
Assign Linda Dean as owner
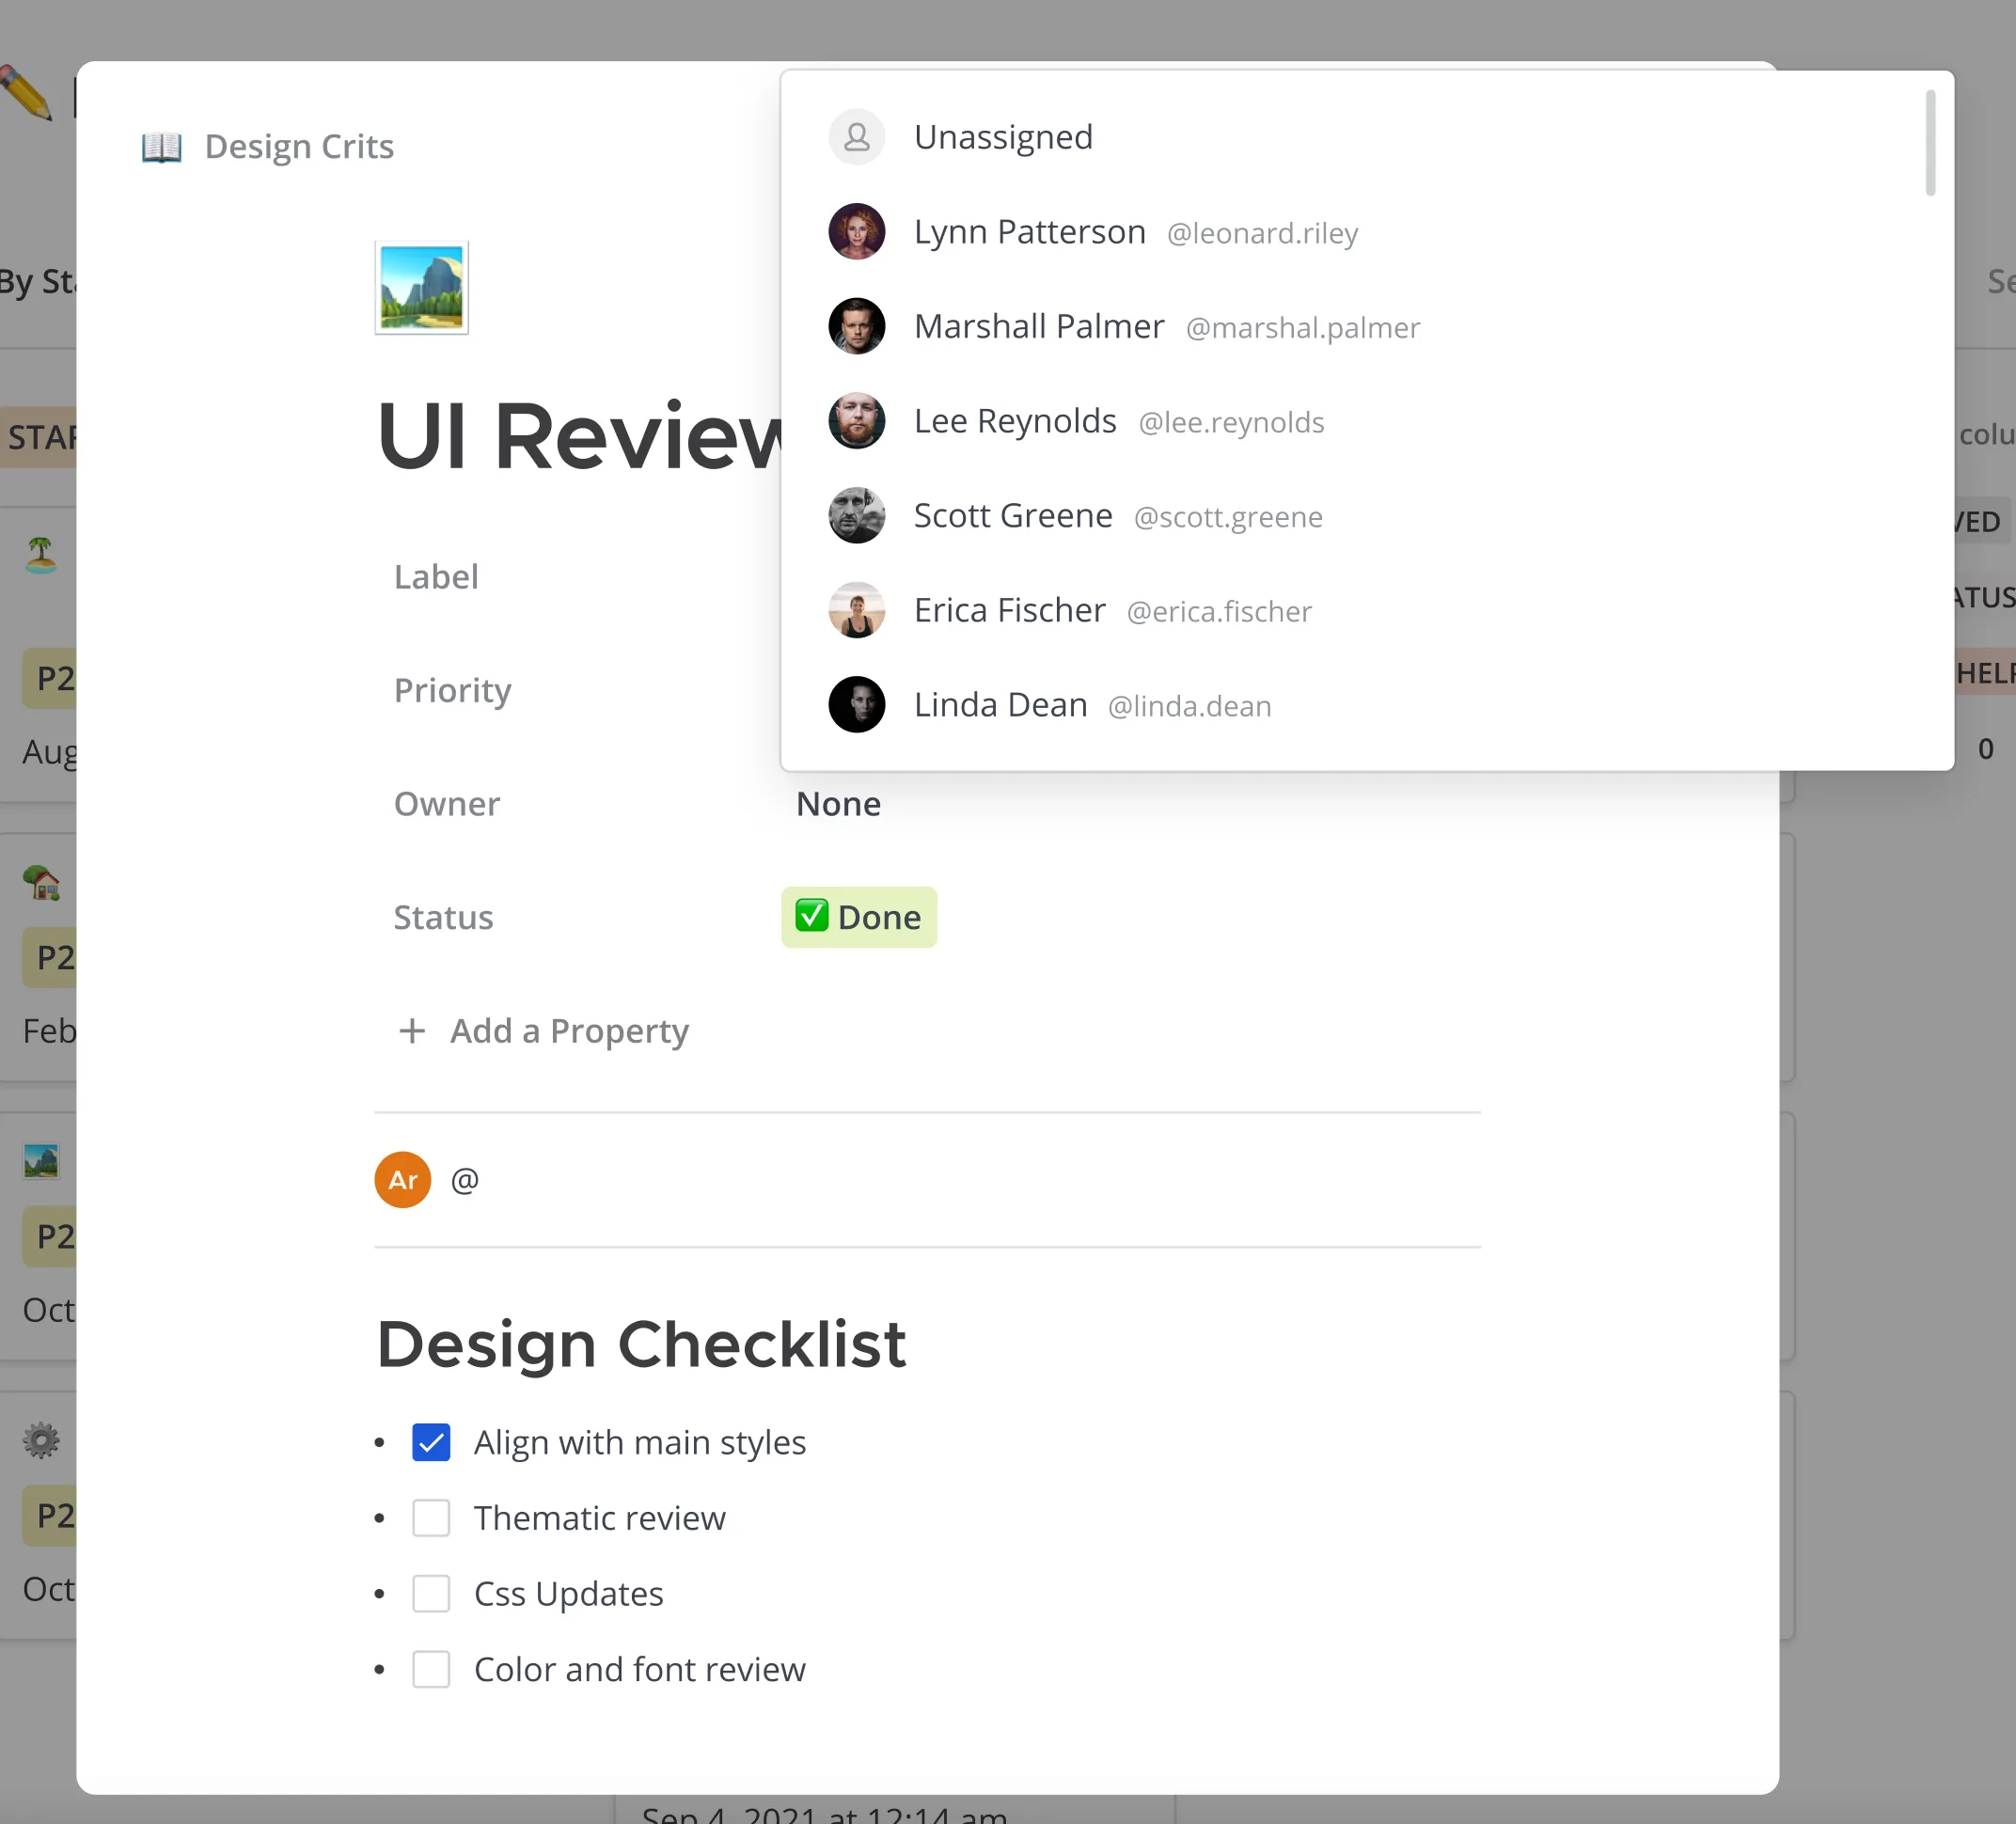coord(1366,705)
